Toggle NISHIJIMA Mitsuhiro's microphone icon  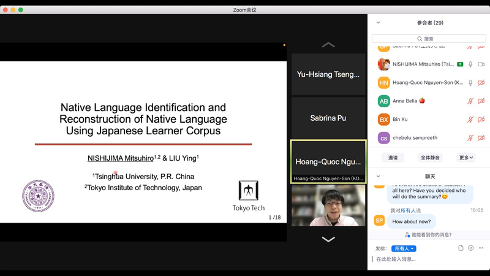click(x=470, y=64)
